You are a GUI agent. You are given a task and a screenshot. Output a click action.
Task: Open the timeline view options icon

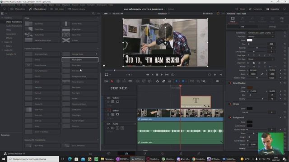click(x=107, y=81)
